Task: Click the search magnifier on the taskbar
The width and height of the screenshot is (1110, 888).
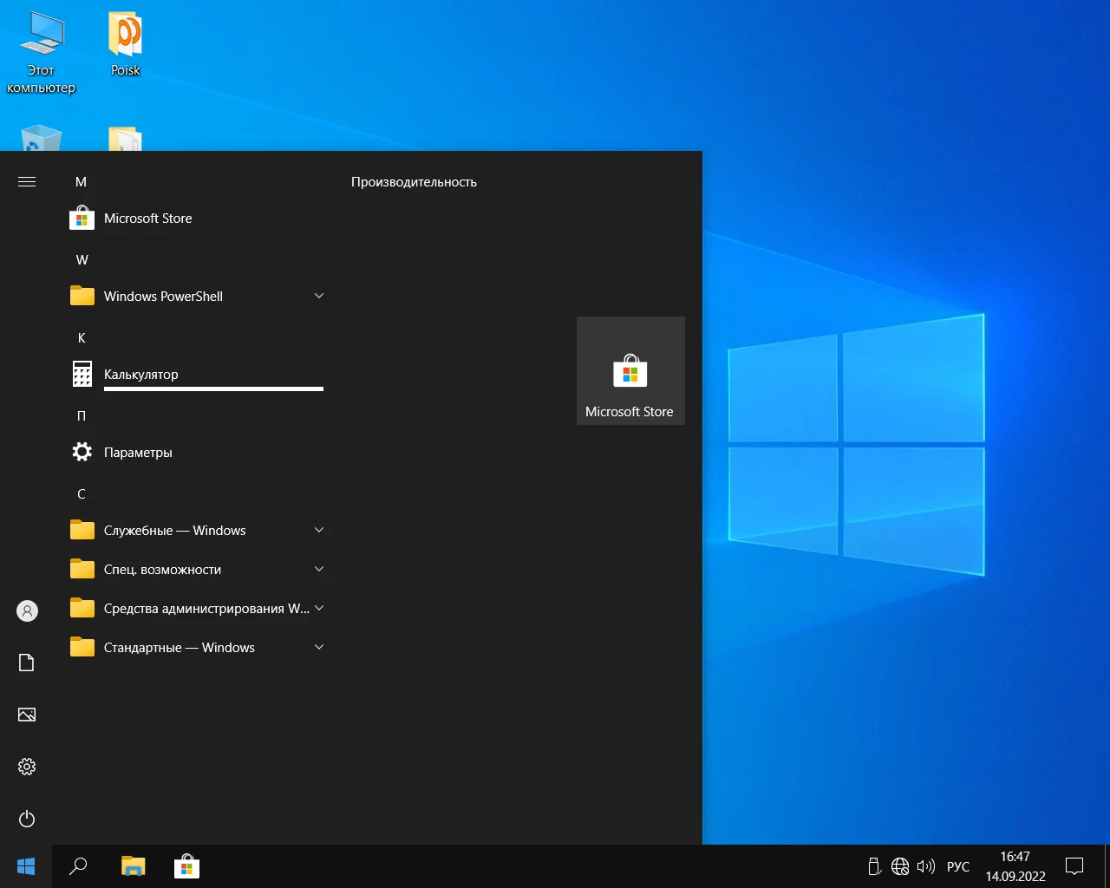Action: click(78, 866)
